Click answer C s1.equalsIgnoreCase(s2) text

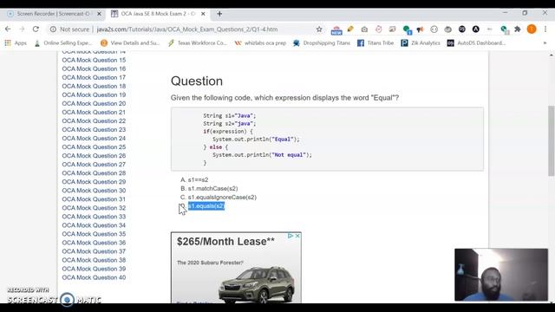(x=222, y=197)
